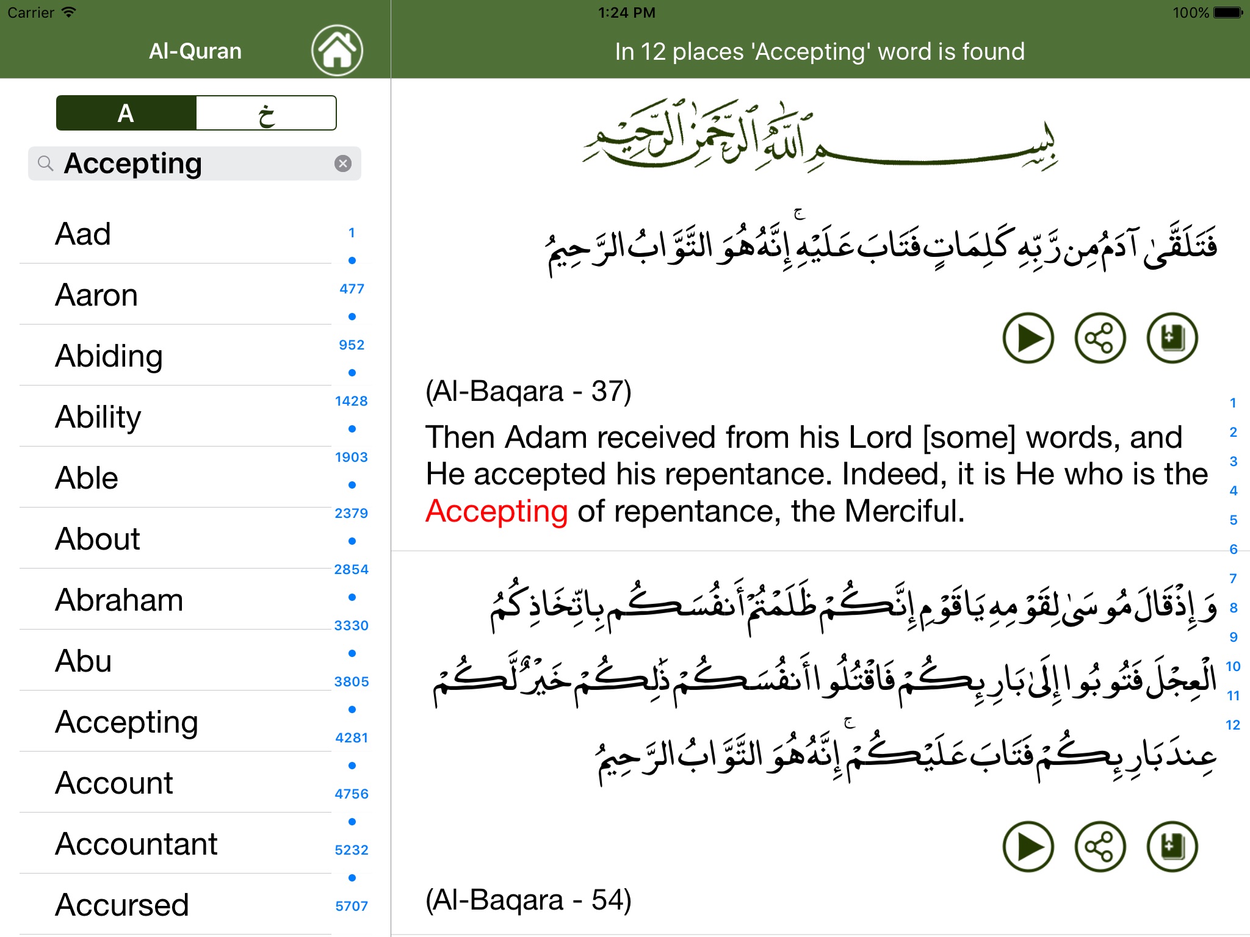Share the Al-Baqara 54 verse
Screen dimensions: 1250x937
point(1100,847)
